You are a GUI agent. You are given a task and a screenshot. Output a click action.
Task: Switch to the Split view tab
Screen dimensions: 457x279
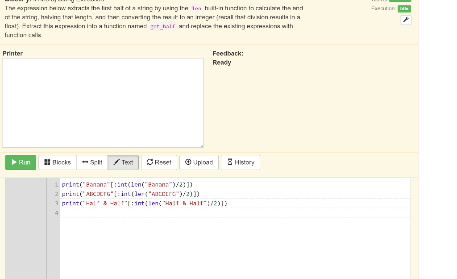coord(92,162)
